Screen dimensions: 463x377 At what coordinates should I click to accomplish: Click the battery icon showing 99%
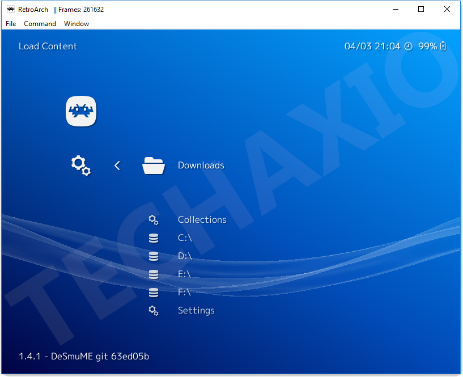(x=443, y=46)
